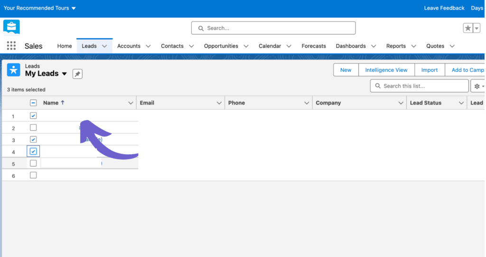The height and width of the screenshot is (257, 486).
Task: Click the New lead button
Action: pos(346,70)
